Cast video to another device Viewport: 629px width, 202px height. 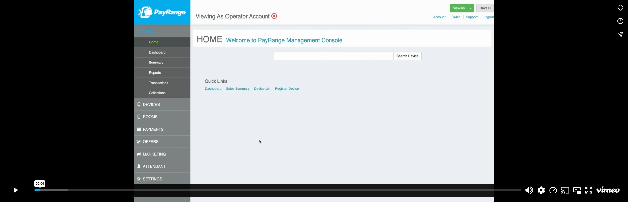point(565,190)
